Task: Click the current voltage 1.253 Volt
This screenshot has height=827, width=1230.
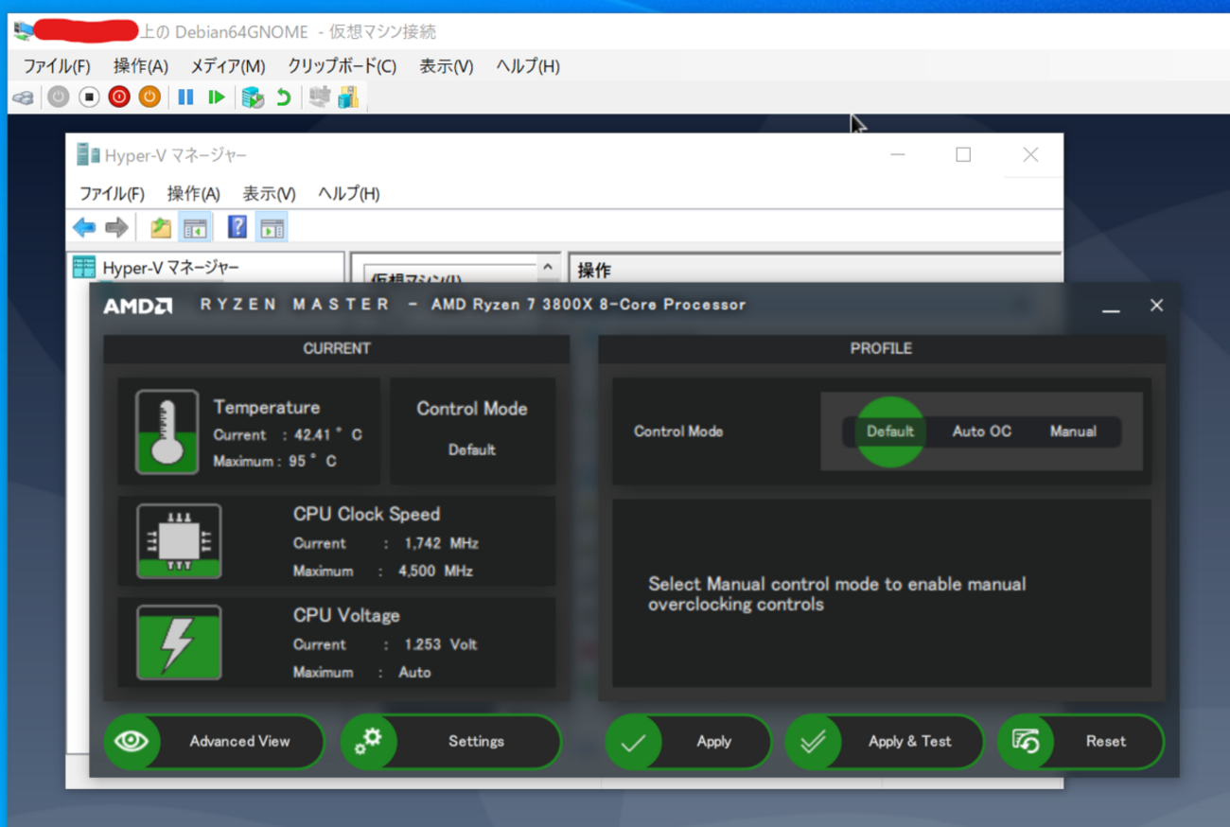Action: tap(440, 645)
